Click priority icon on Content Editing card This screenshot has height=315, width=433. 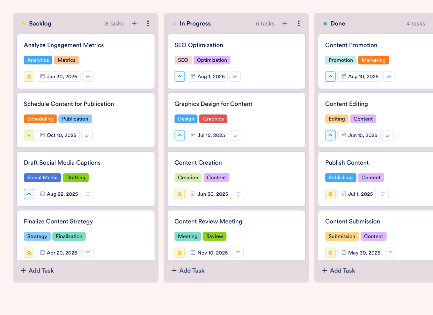pos(330,135)
